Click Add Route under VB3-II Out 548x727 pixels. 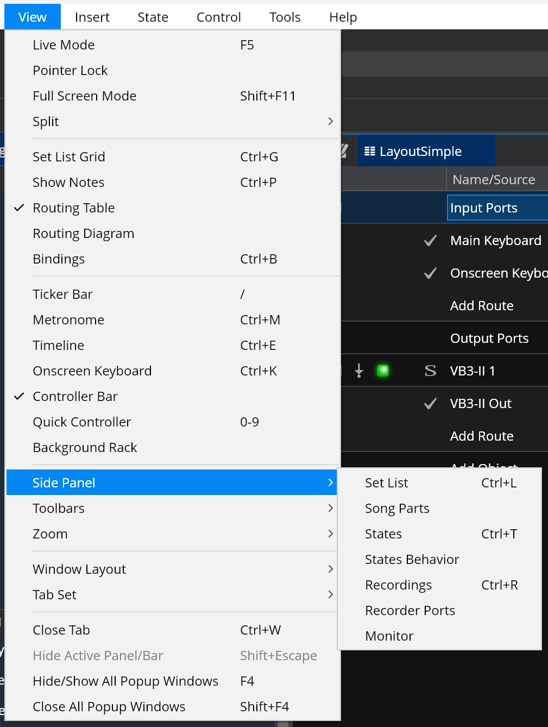click(x=482, y=436)
